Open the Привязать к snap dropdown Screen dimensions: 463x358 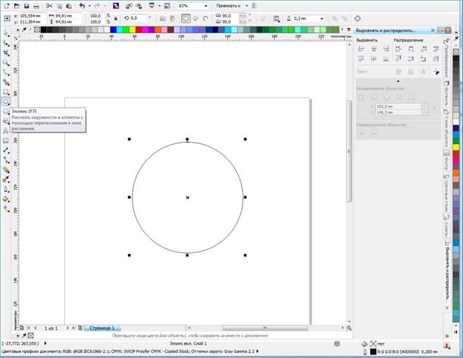click(x=246, y=6)
